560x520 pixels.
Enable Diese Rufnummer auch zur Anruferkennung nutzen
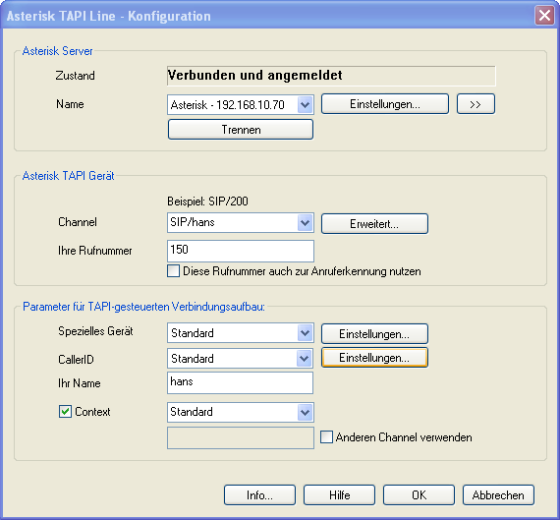[x=174, y=271]
